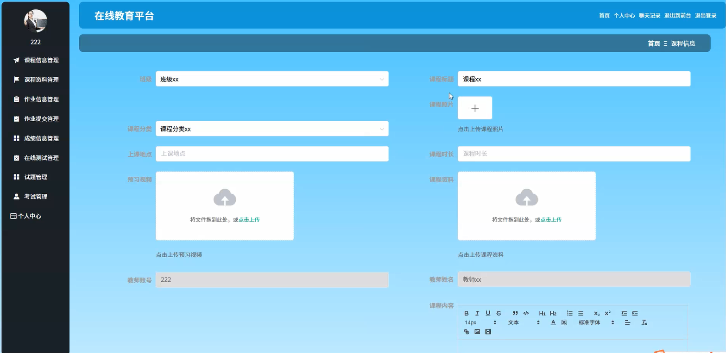Toggle the ordered list in the editor
726x353 pixels.
click(570, 313)
